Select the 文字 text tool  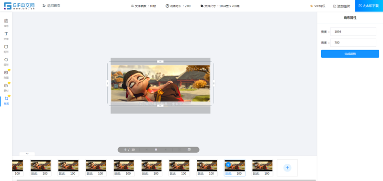(x=6, y=35)
